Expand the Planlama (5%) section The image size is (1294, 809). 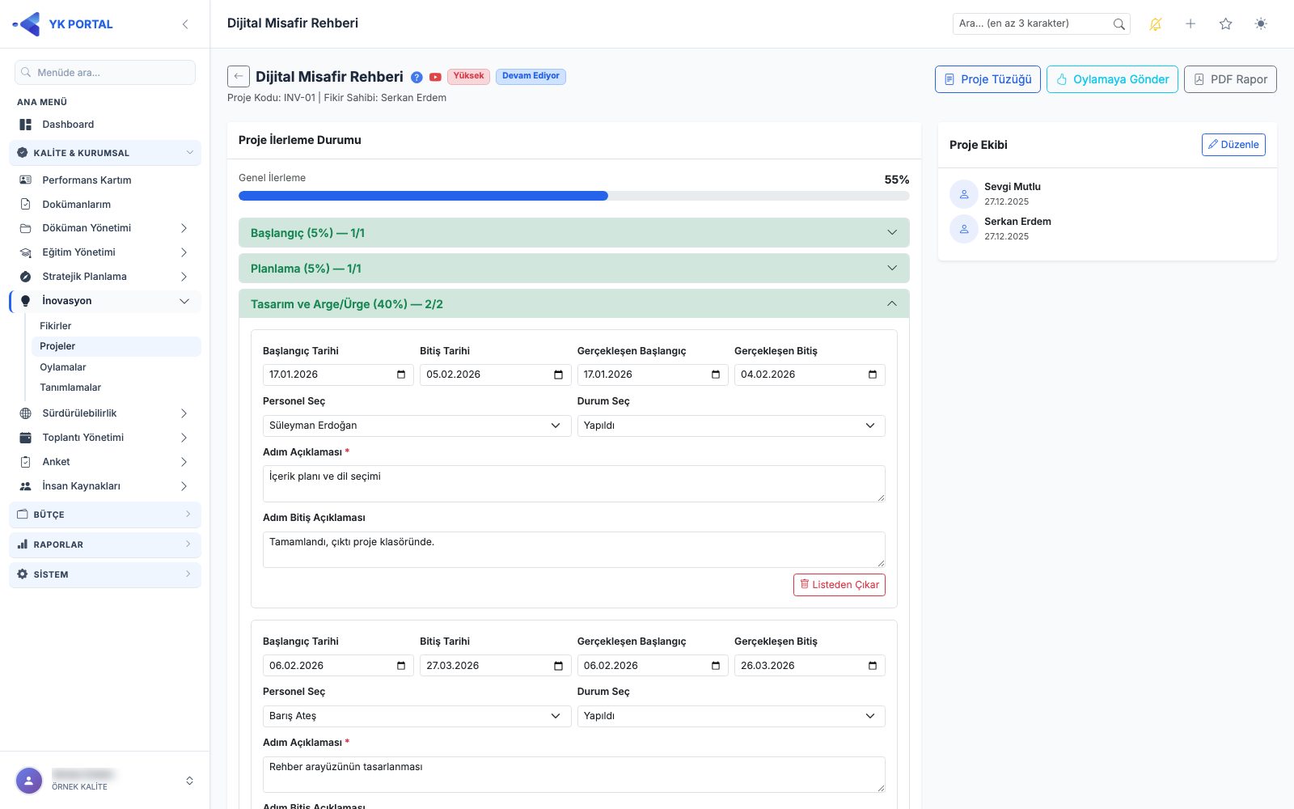coord(574,269)
